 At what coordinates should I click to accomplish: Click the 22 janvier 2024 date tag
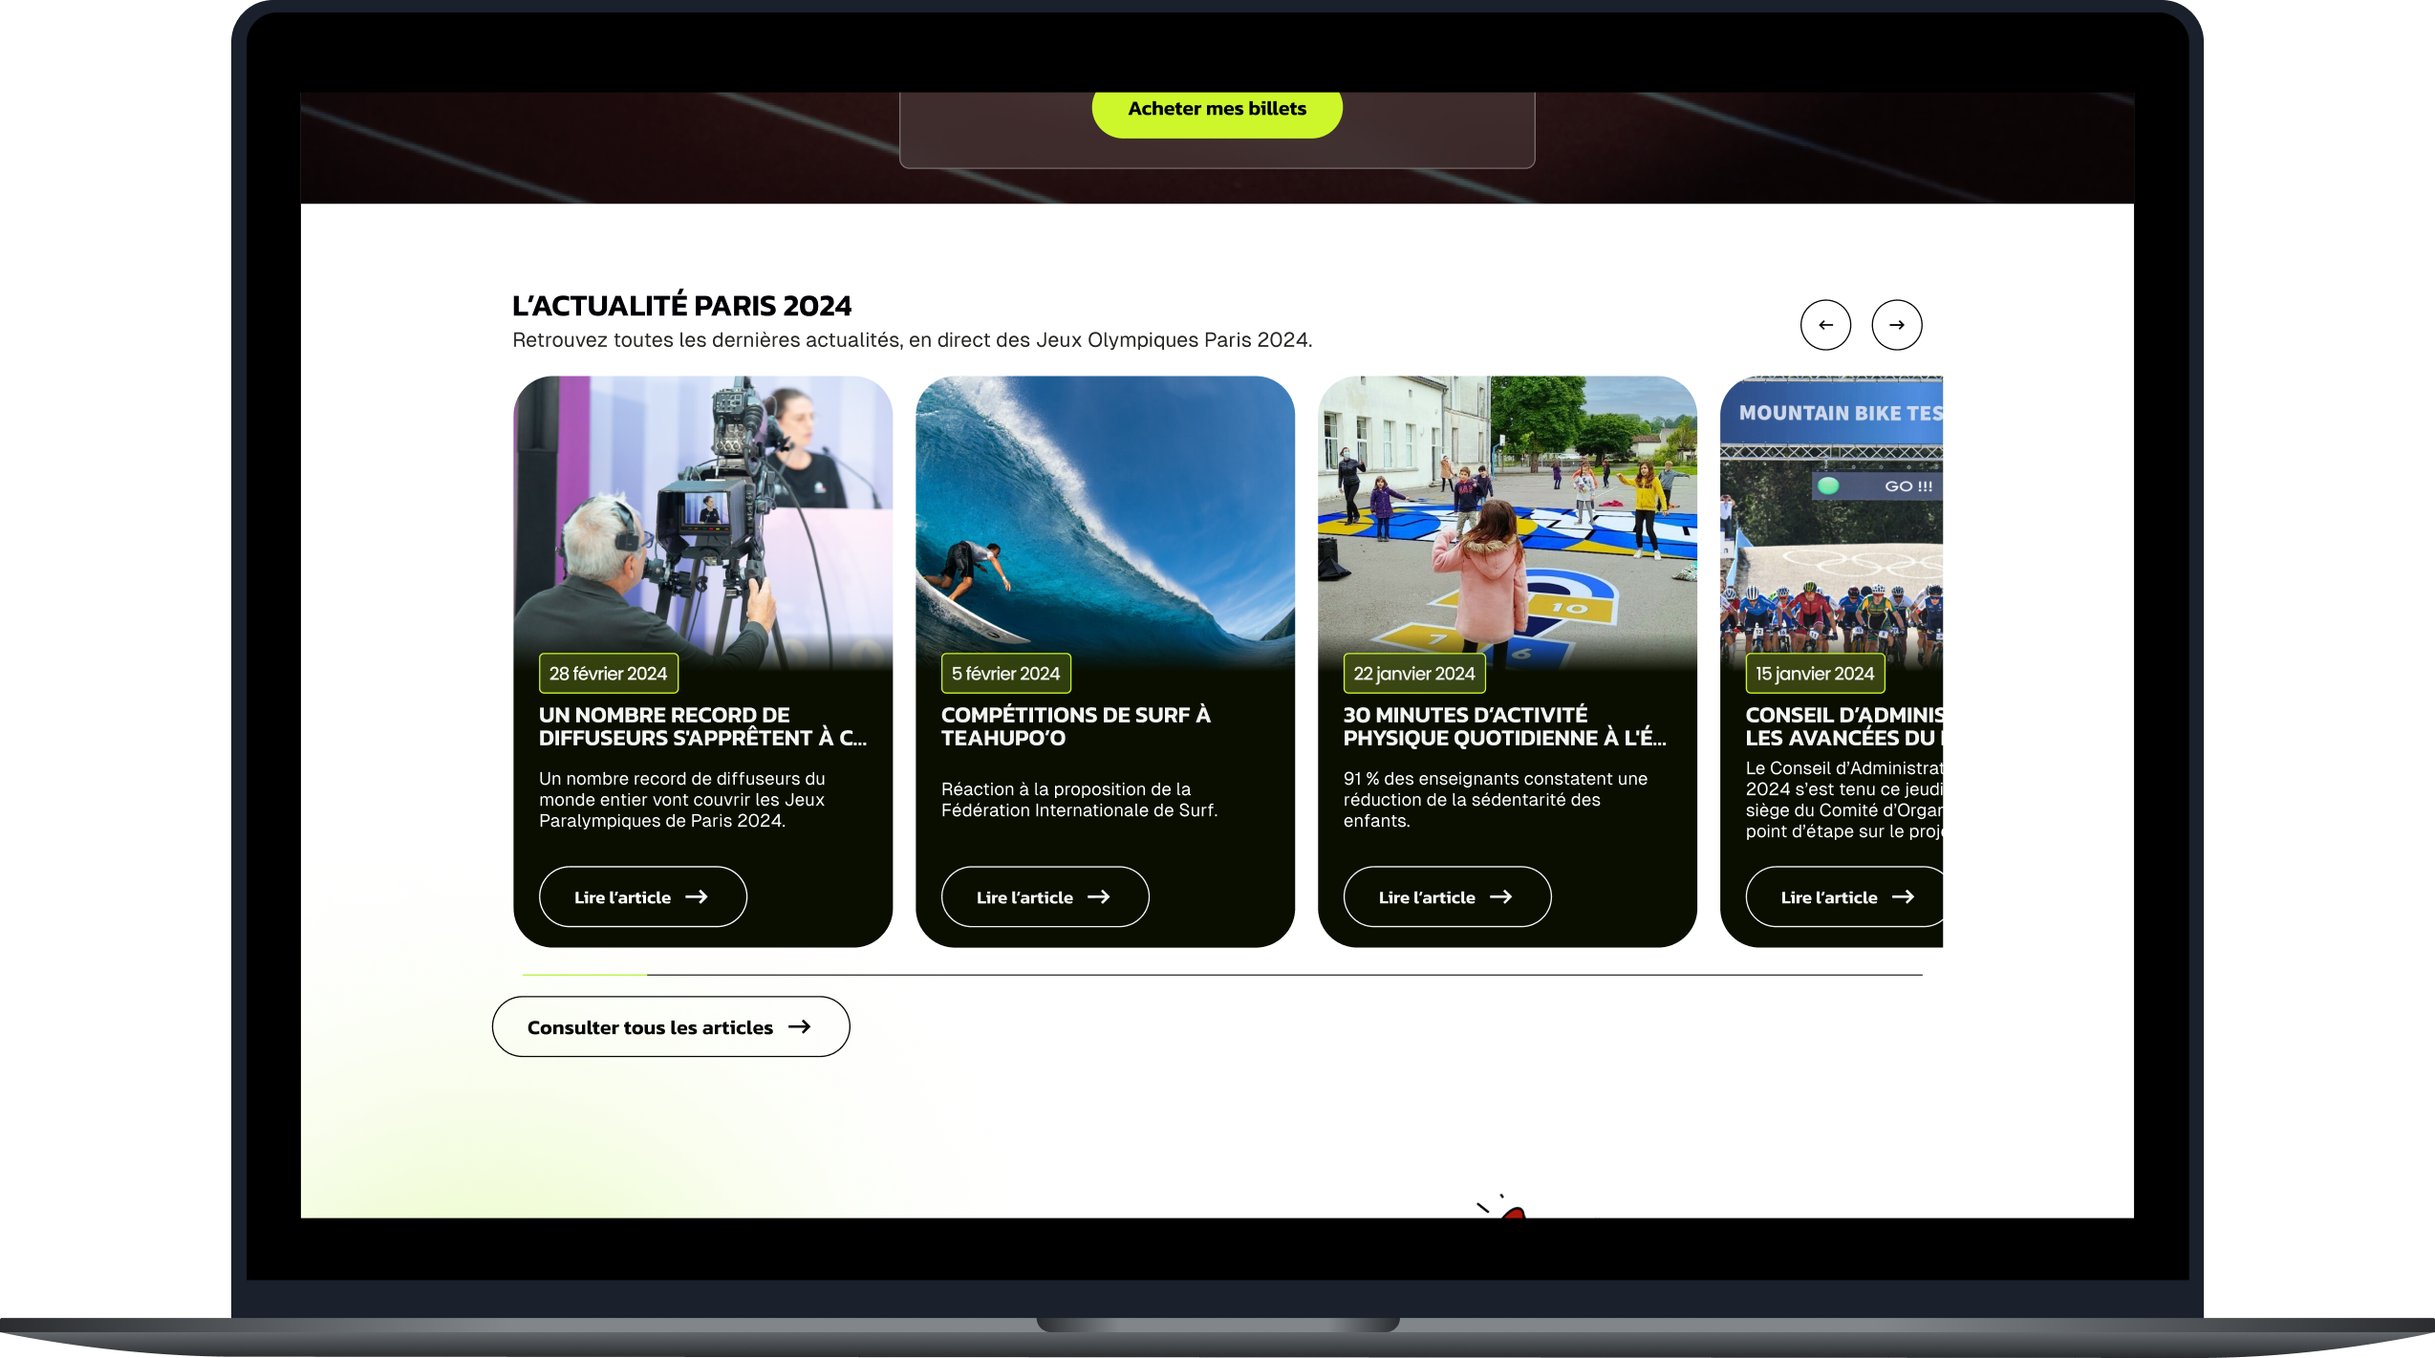pos(1414,674)
